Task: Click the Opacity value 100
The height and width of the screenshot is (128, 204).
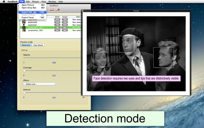Action: [54, 63]
